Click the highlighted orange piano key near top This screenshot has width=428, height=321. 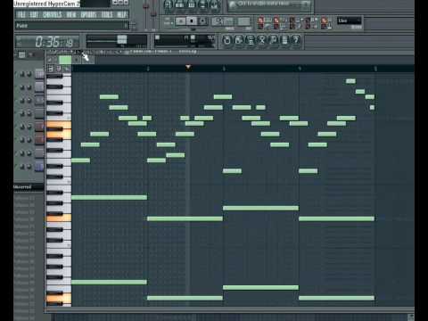coord(59,125)
